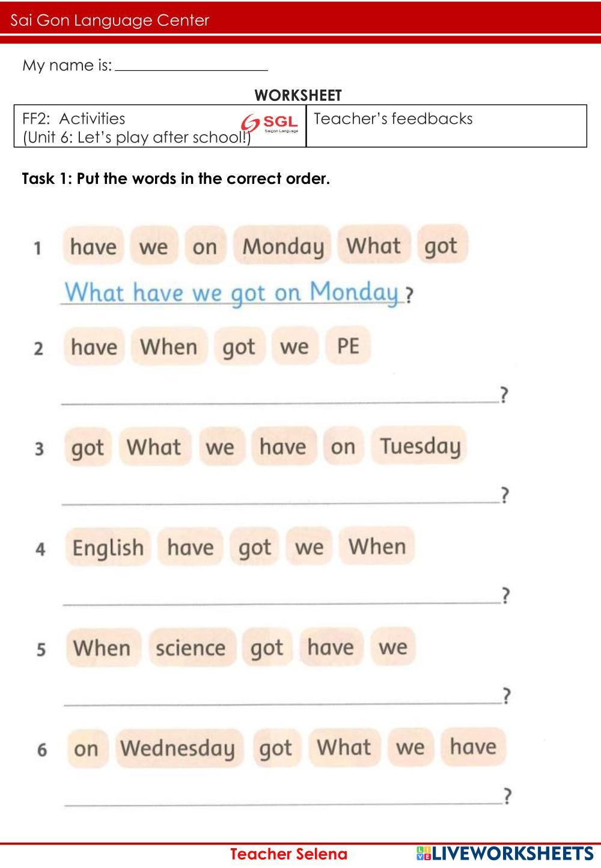Viewport: 601px width, 868px height.
Task: Select the 'Tuesday' word tile
Action: click(x=419, y=446)
